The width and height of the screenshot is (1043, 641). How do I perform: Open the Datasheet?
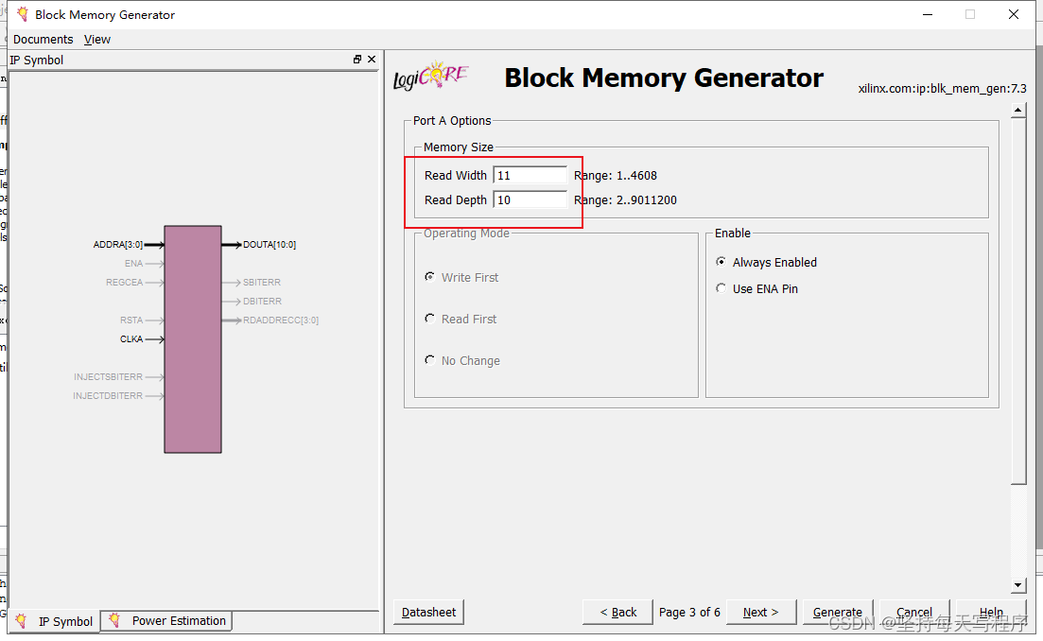coord(428,612)
